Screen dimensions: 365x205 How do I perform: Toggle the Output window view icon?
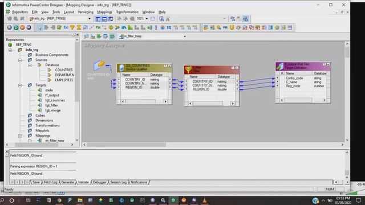tap(104, 19)
